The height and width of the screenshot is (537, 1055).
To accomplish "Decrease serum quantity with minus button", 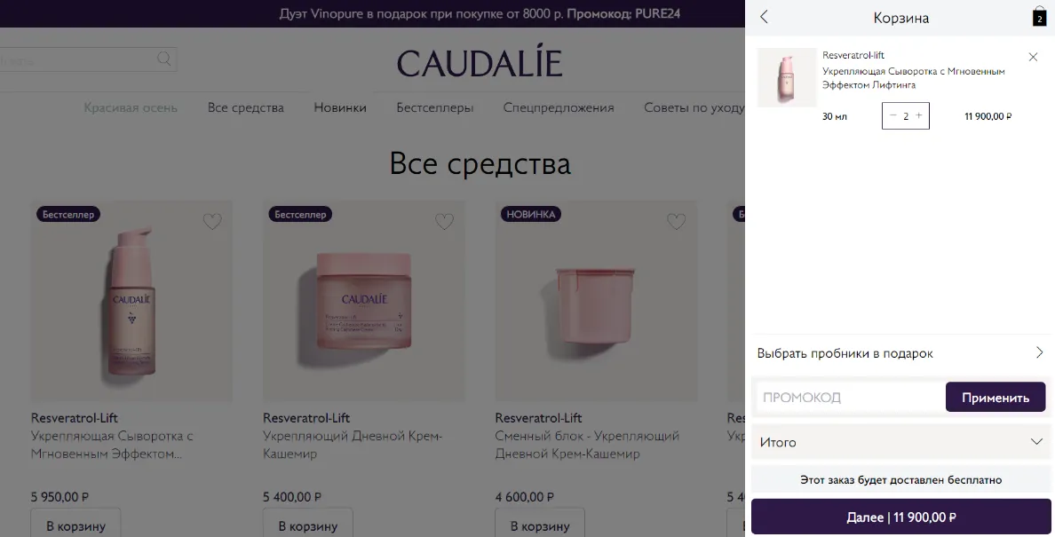I will tap(892, 115).
